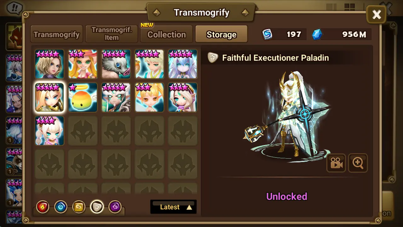
Task: Click the shapeshifting stone currency icon
Action: [268, 34]
